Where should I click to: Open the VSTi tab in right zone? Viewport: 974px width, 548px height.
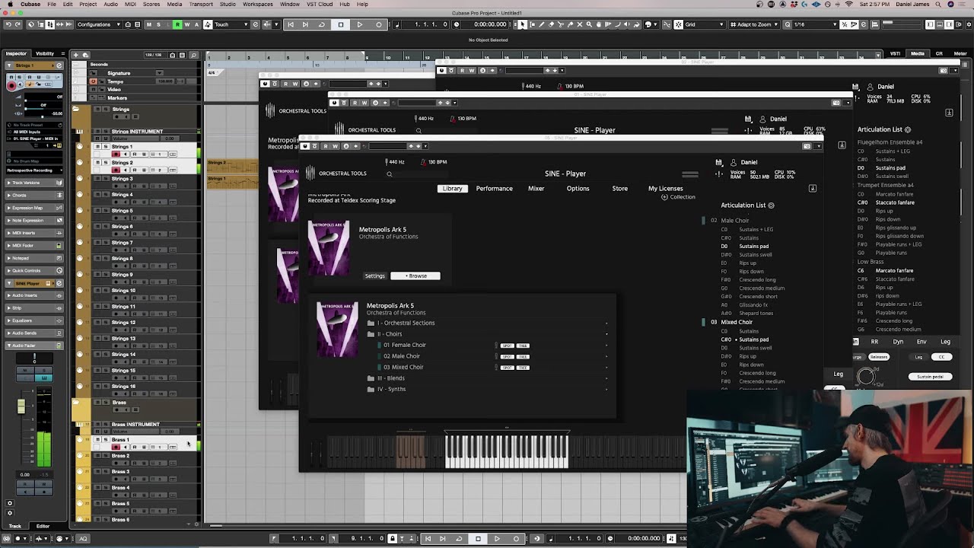[896, 53]
